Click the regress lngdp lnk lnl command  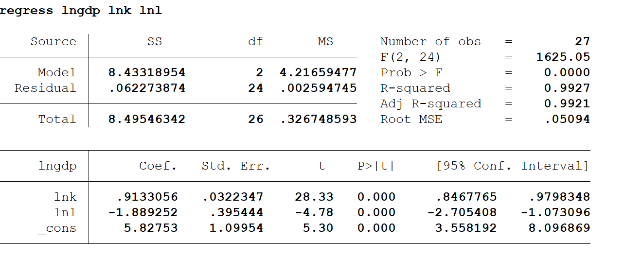click(80, 11)
